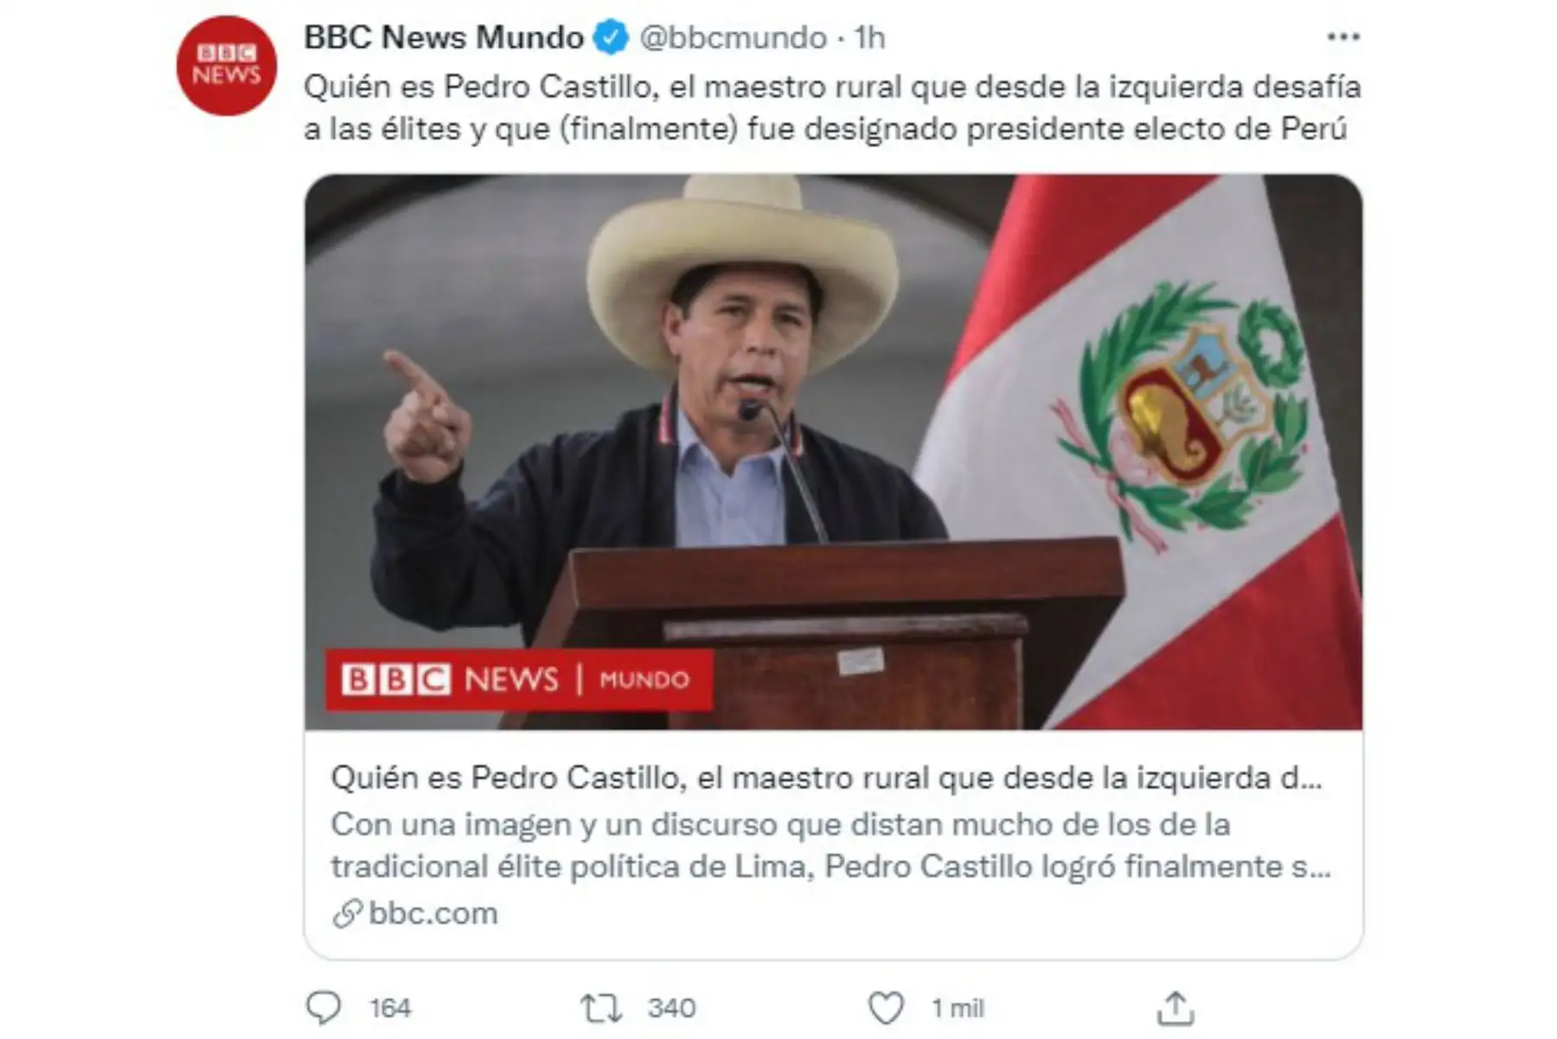This screenshot has width=1557, height=1039.
Task: Click the 340 retweets count
Action: pos(671,1008)
